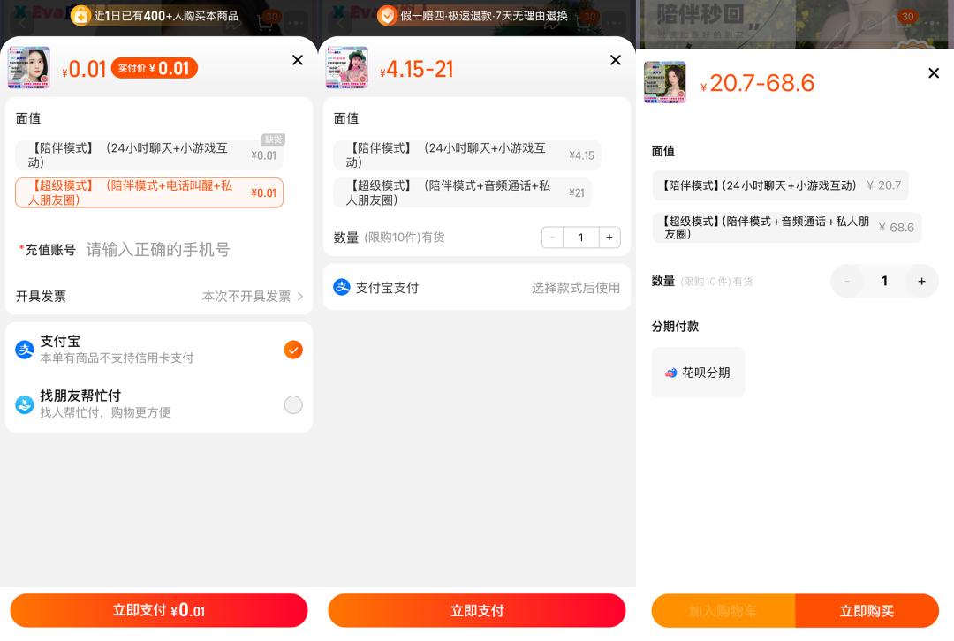Select 支付宝 payment radio button
The height and width of the screenshot is (641, 954).
[293, 350]
